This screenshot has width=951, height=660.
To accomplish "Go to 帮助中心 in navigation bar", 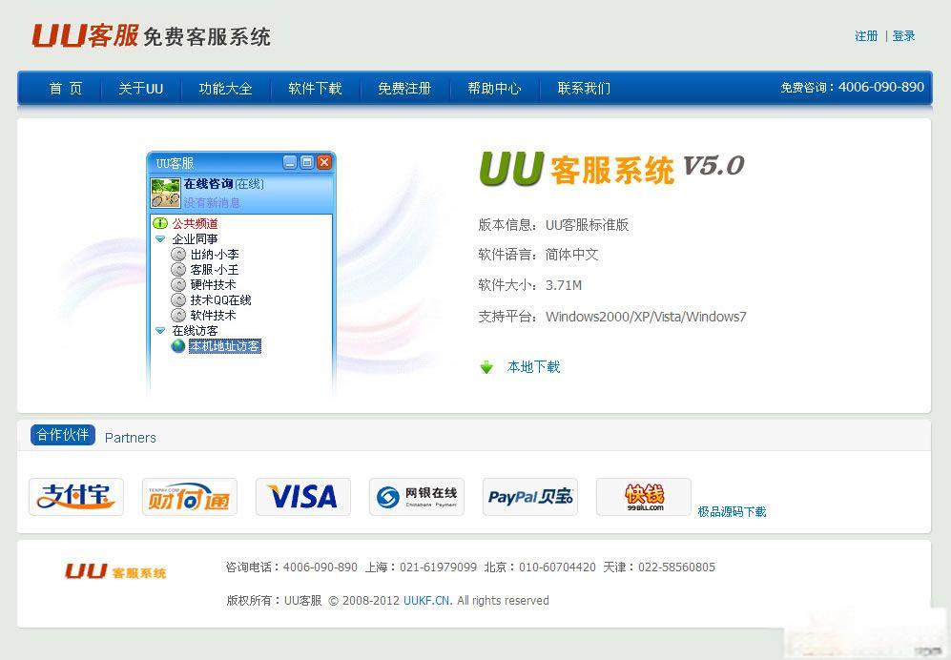I will click(494, 89).
